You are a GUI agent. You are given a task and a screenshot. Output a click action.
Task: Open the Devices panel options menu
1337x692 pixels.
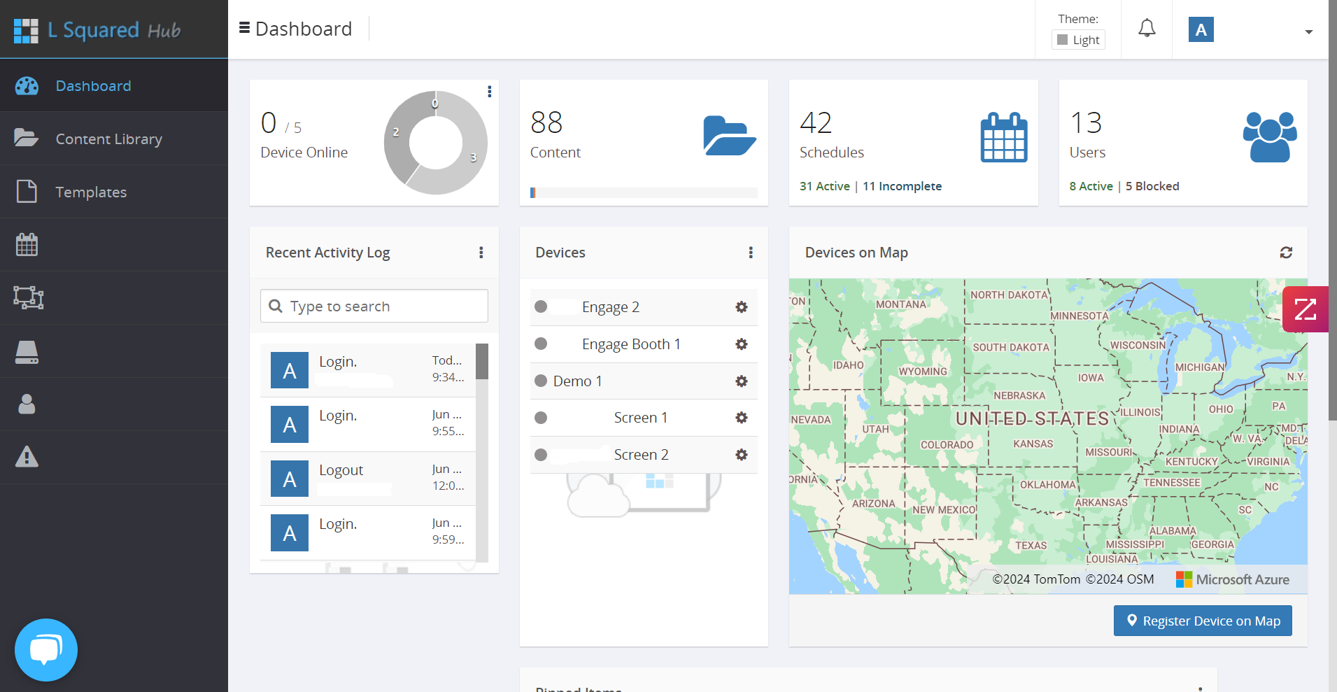(751, 253)
